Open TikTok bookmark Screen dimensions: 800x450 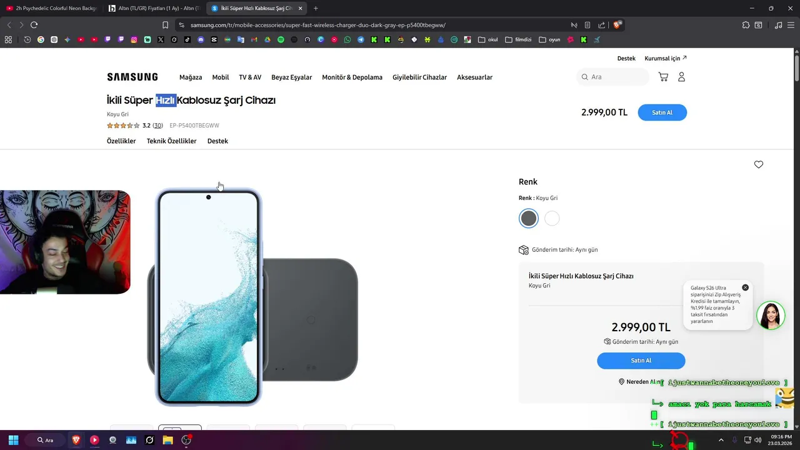point(187,39)
